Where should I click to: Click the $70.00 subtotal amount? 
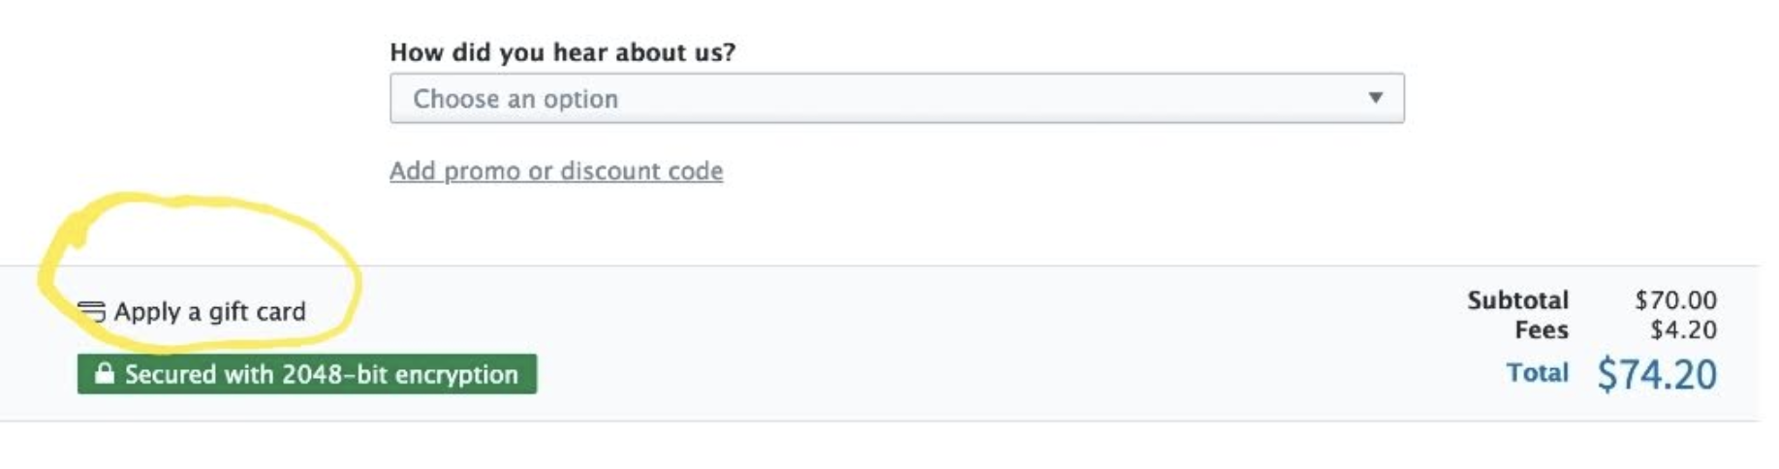(x=1675, y=300)
